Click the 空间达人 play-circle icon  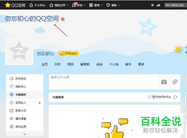(x=12, y=102)
